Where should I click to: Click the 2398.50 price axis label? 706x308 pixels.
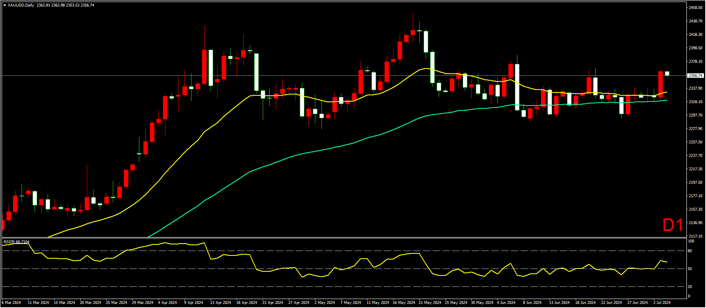[695, 48]
